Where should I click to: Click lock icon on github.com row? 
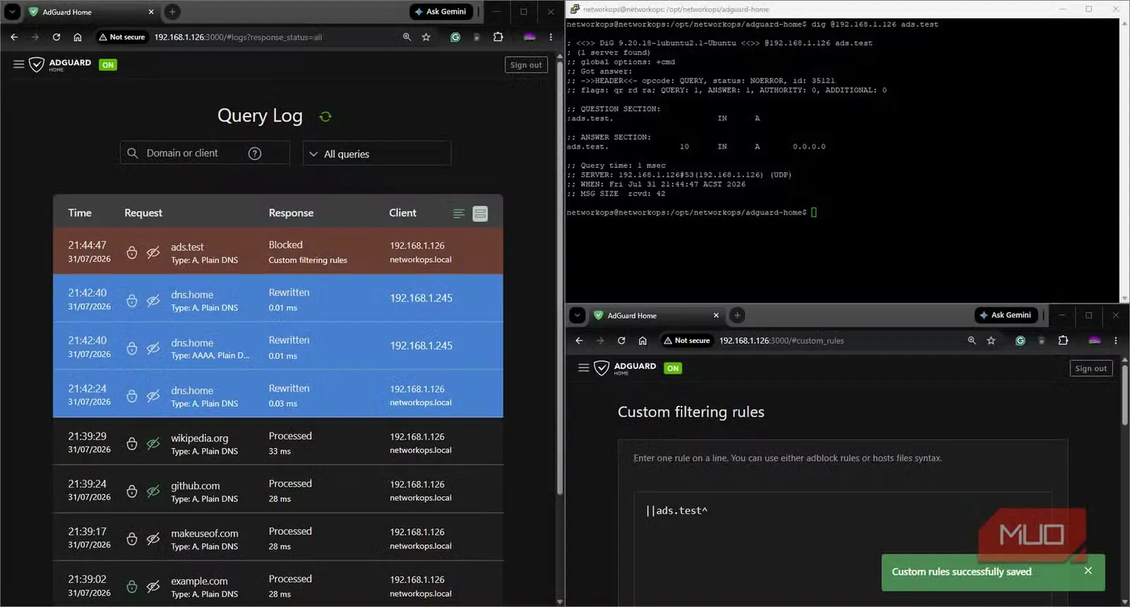[132, 491]
